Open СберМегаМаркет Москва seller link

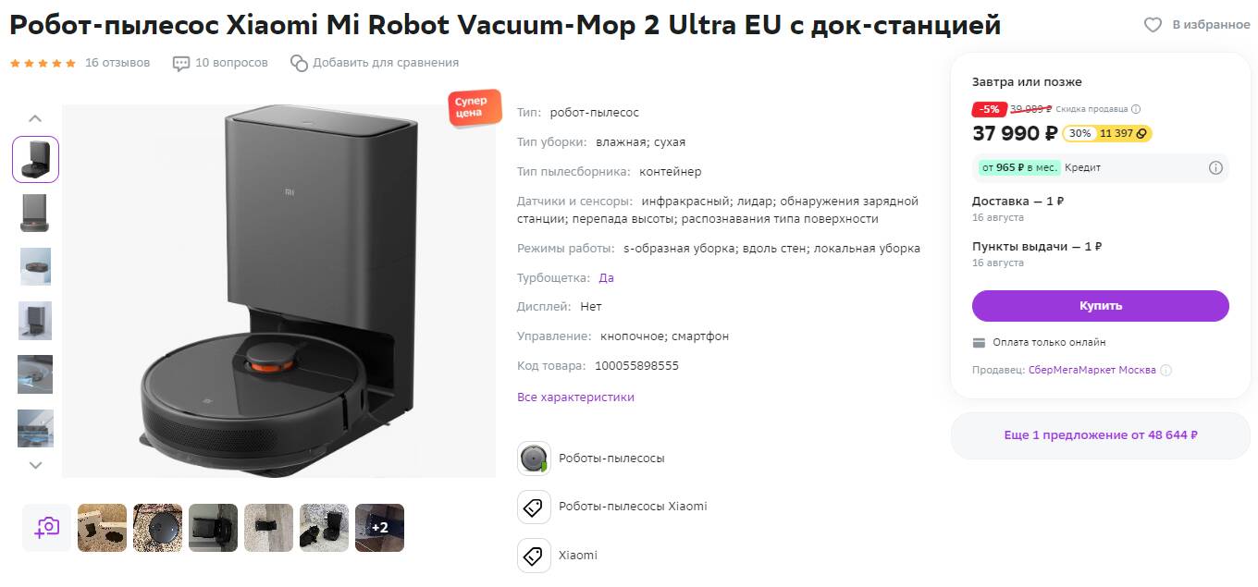[1091, 371]
